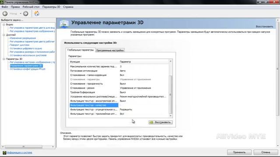Close the NVIDIA control panel window

click(x=274, y=2)
